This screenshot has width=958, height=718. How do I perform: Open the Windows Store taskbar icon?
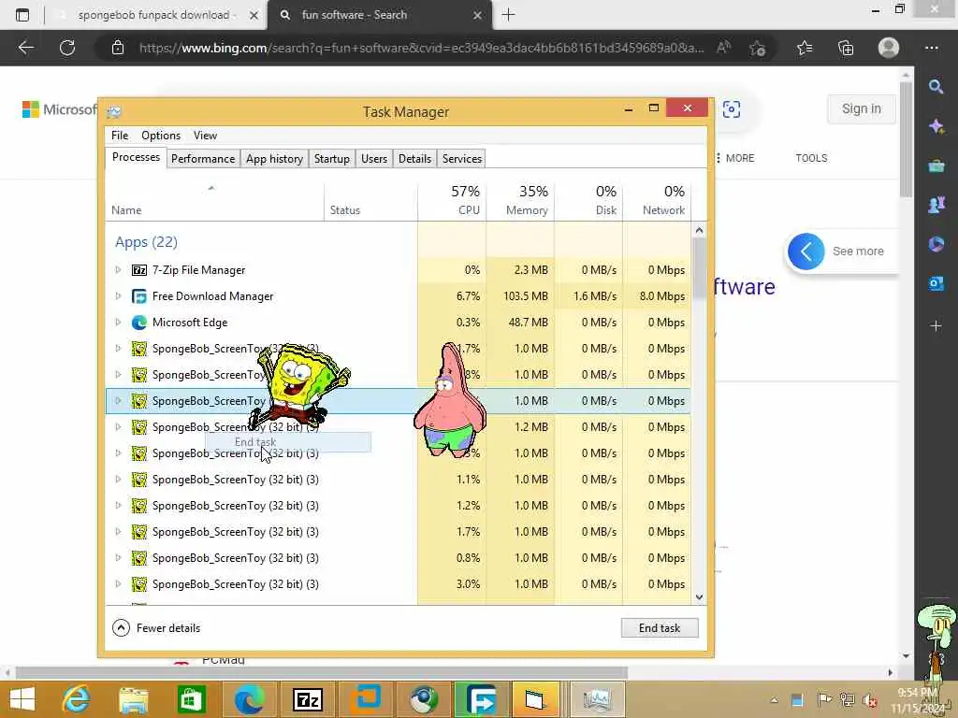[x=191, y=699]
